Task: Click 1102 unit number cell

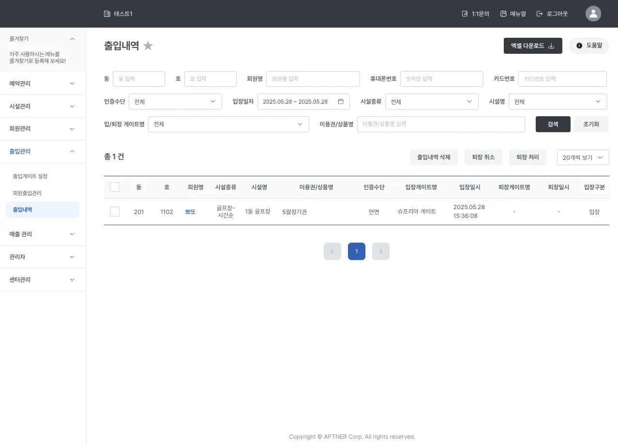Action: tap(166, 212)
